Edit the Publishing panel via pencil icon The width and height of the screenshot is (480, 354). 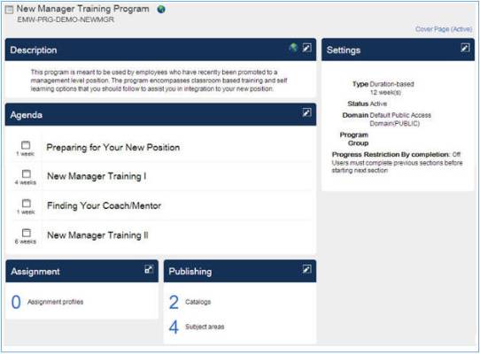coord(306,269)
